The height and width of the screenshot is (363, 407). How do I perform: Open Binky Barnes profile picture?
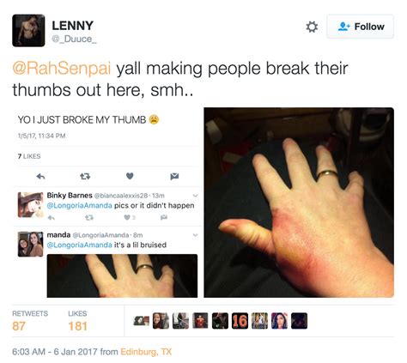(30, 205)
